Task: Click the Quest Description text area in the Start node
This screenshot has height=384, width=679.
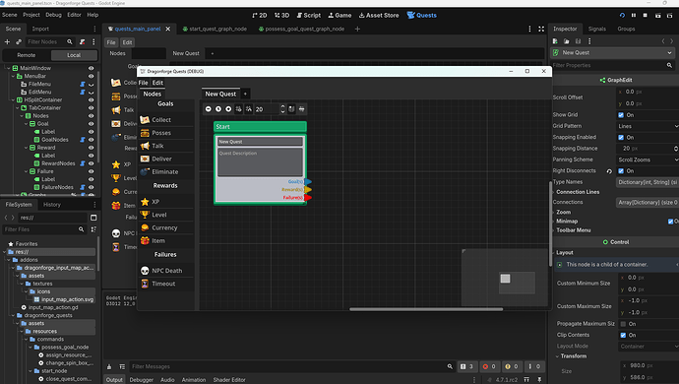Action: point(260,162)
